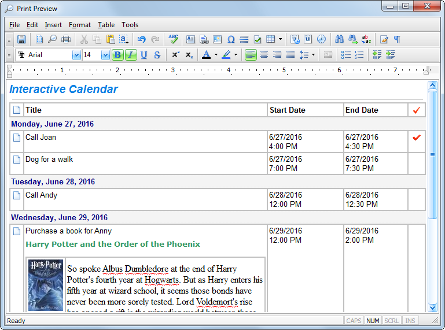Click the line spacing icon
This screenshot has height=330, width=445.
tap(304, 55)
